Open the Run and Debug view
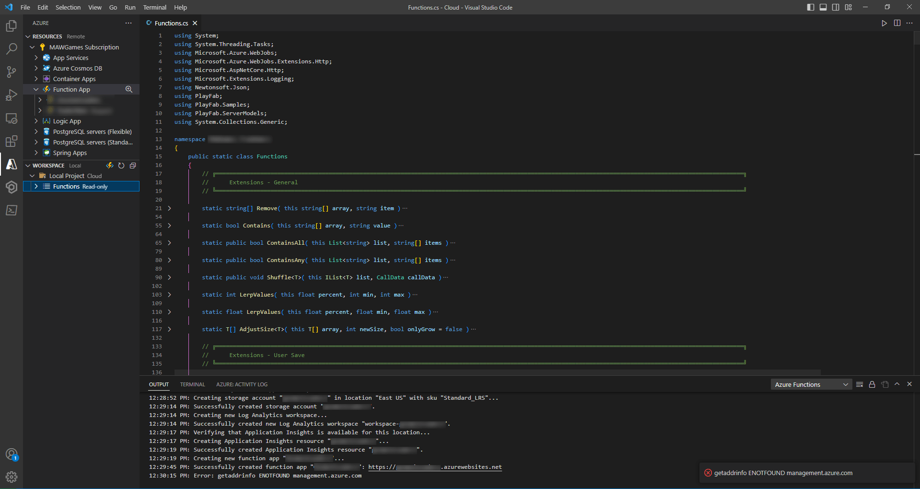The image size is (920, 489). 11,95
